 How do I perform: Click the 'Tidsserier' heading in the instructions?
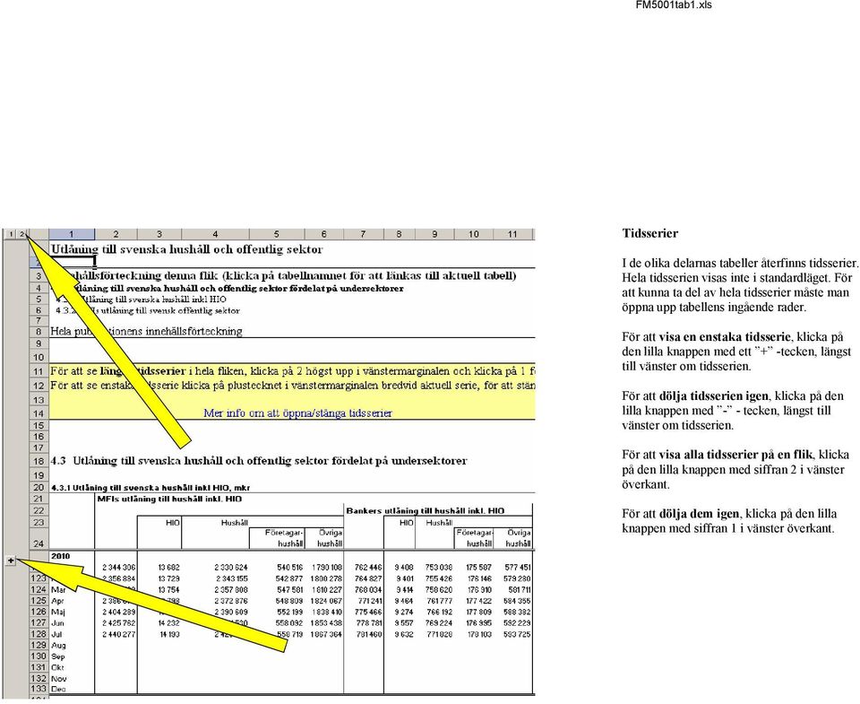pyautogui.click(x=650, y=233)
